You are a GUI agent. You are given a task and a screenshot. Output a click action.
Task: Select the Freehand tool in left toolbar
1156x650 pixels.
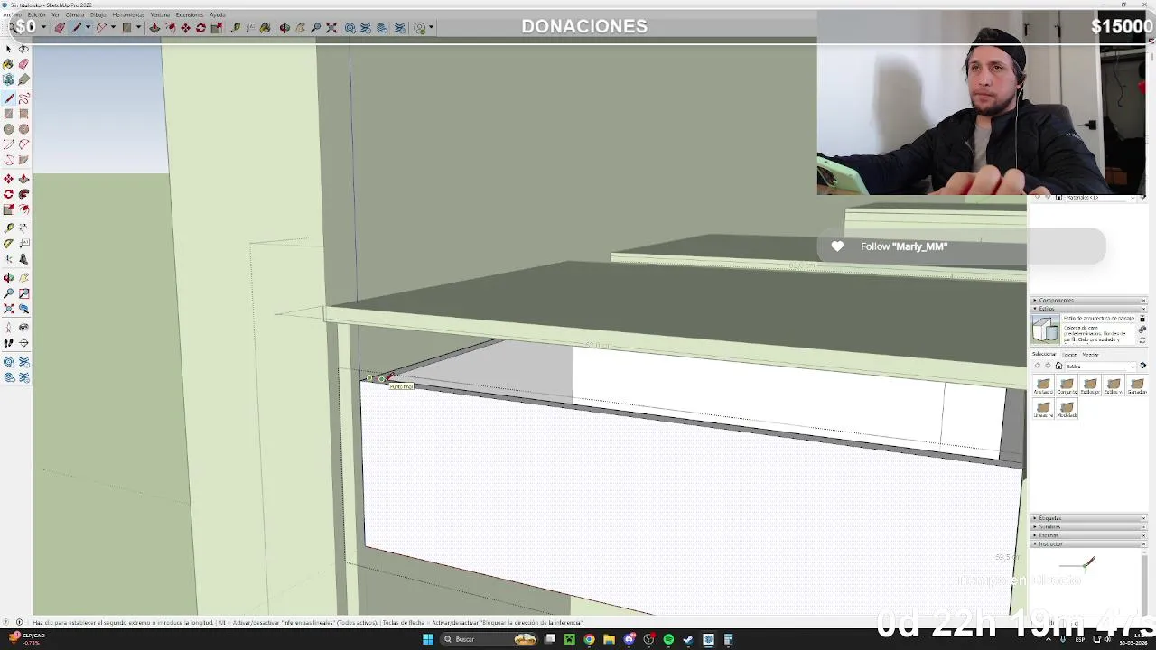click(x=23, y=97)
